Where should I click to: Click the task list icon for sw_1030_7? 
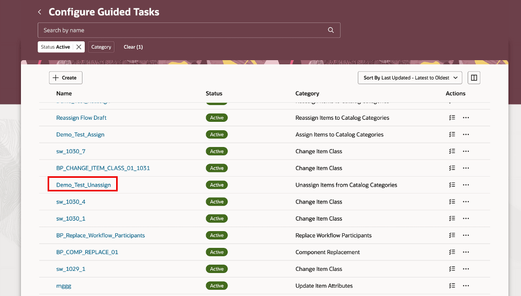click(x=452, y=151)
